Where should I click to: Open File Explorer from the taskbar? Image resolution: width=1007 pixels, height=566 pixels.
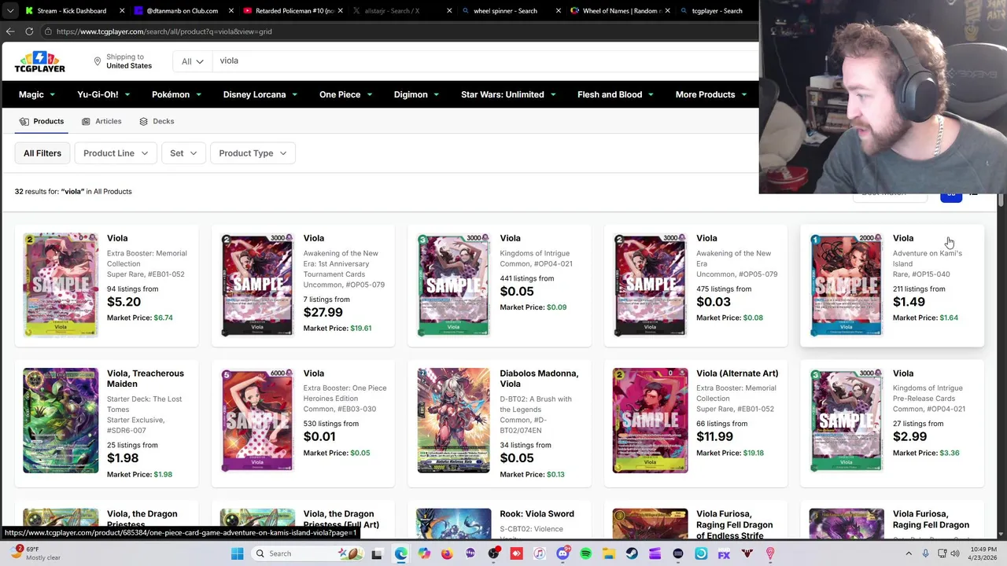pos(609,553)
